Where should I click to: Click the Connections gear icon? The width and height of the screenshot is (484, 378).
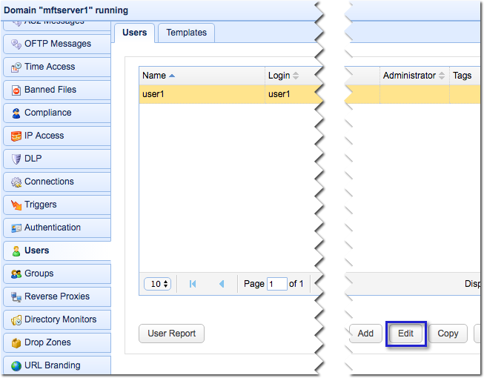point(16,182)
